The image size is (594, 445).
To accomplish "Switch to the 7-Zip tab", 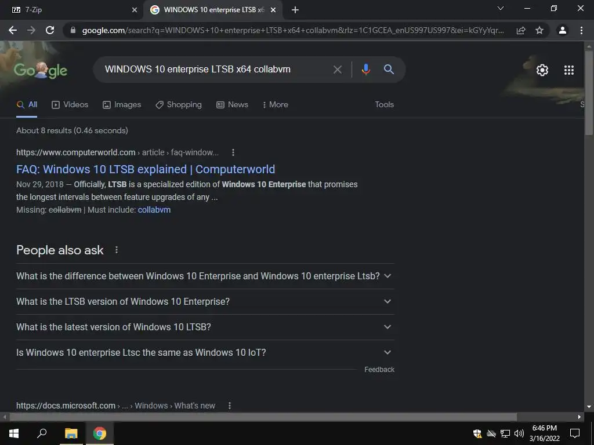I will click(x=71, y=10).
